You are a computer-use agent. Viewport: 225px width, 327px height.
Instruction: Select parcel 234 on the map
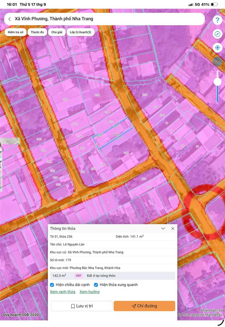pyautogui.click(x=156, y=107)
